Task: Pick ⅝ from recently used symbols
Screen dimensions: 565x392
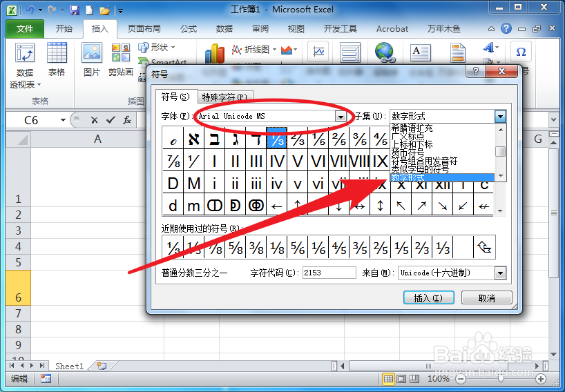Action: coord(236,247)
